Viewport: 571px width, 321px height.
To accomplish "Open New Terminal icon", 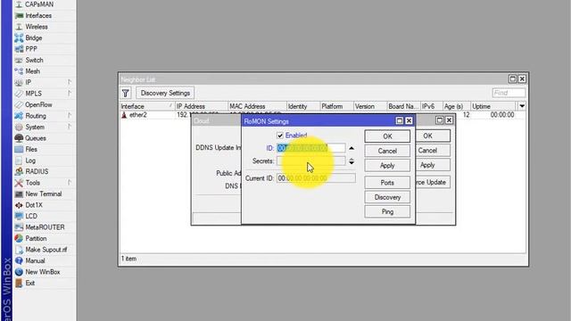I will [19, 194].
